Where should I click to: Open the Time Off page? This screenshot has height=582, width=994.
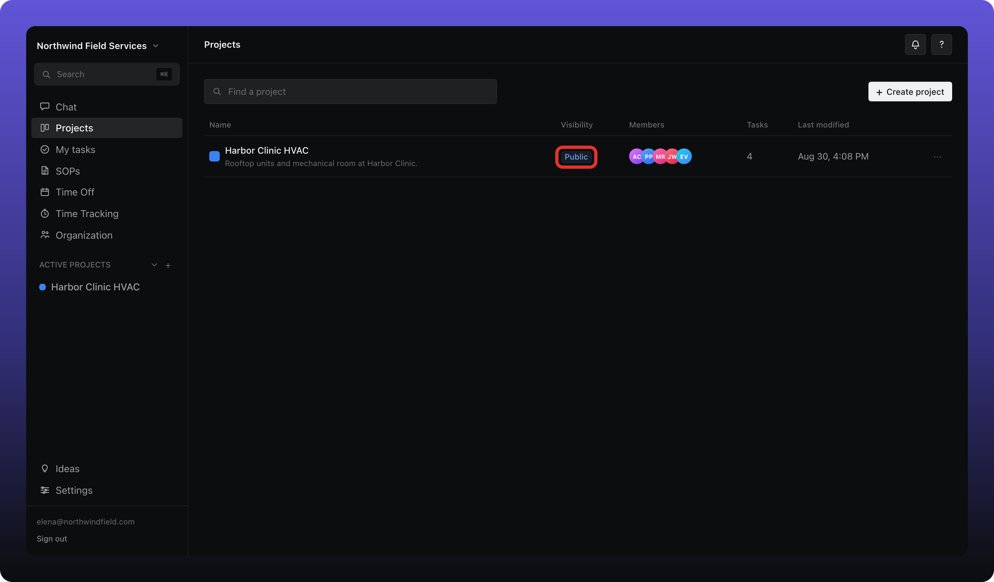[107, 192]
